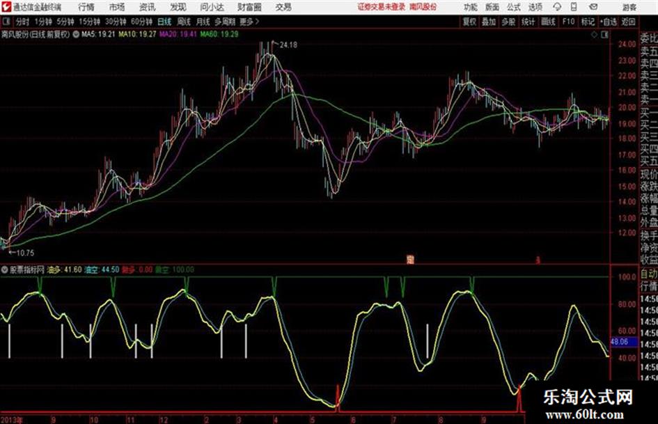Open the 行情 menu
Viewport: 658px width, 424px height.
(x=86, y=7)
